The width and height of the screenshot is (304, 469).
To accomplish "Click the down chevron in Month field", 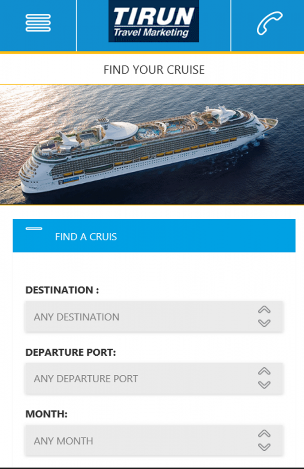I will coord(264,447).
